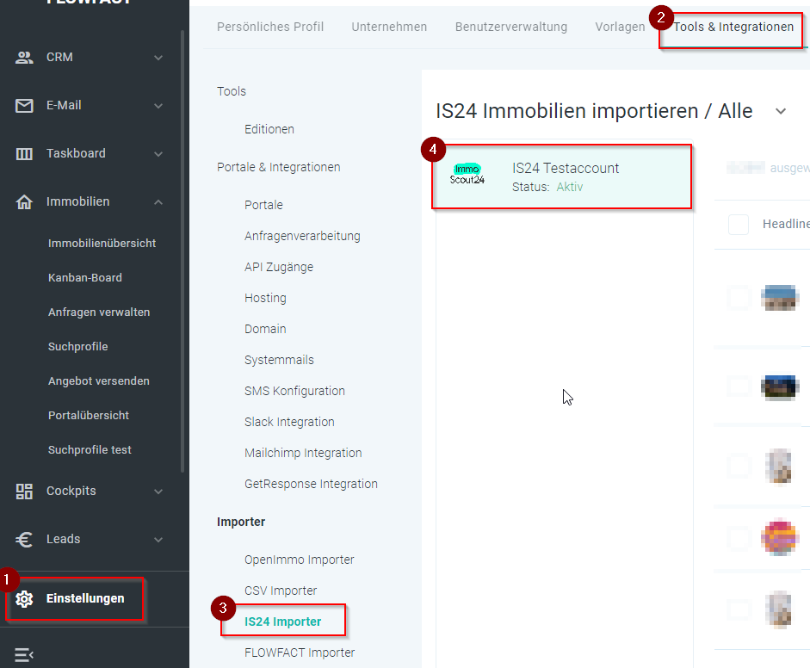Switch to Tools & Integrationen tab
This screenshot has height=668, width=810.
[x=733, y=27]
